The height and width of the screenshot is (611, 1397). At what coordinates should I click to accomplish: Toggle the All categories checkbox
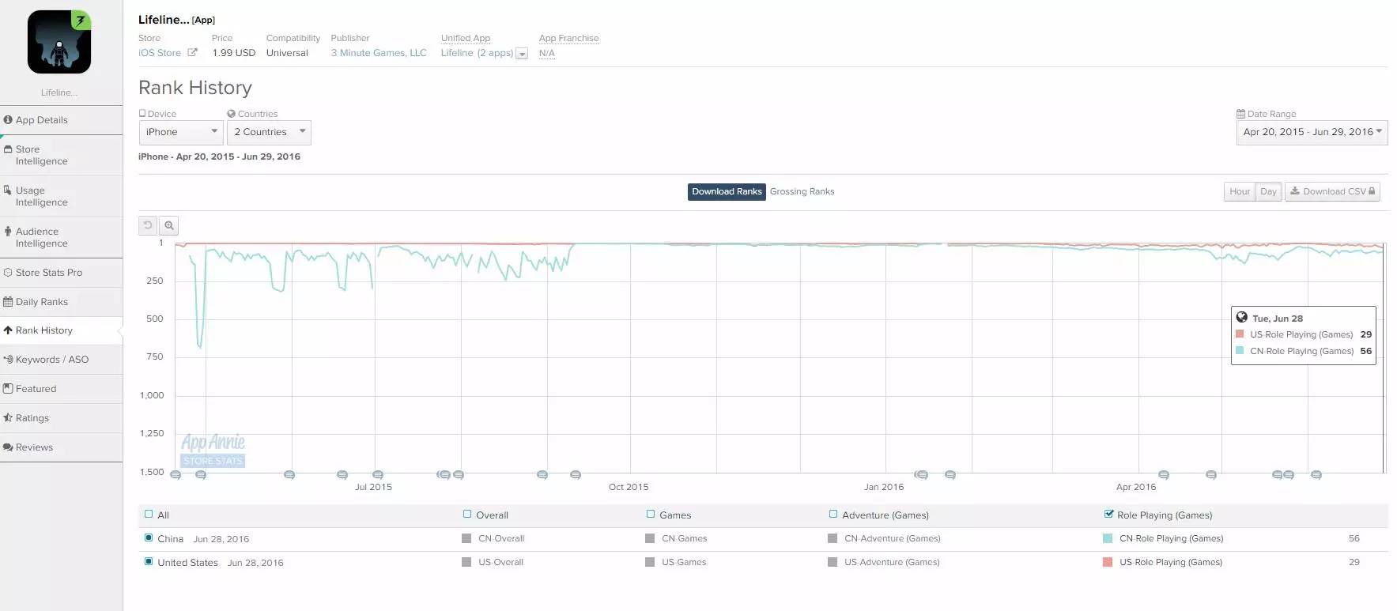click(x=149, y=515)
